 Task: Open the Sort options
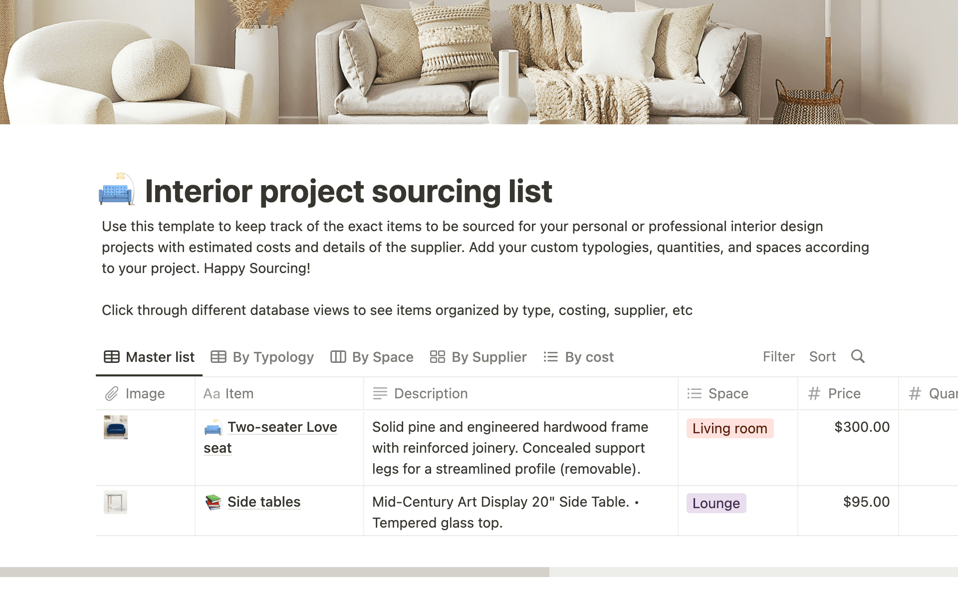coord(822,356)
